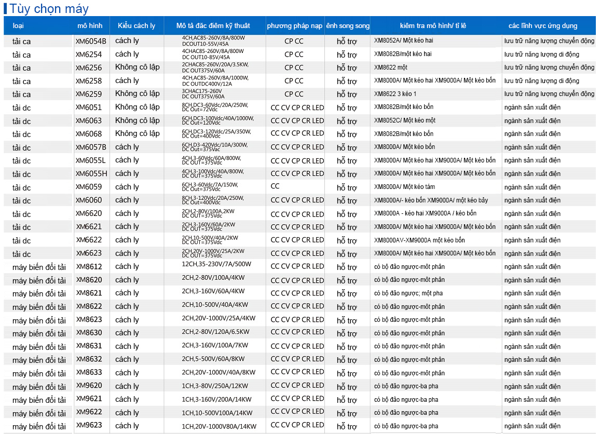
Task: Select model cell XM8620
Action: [x=89, y=280]
